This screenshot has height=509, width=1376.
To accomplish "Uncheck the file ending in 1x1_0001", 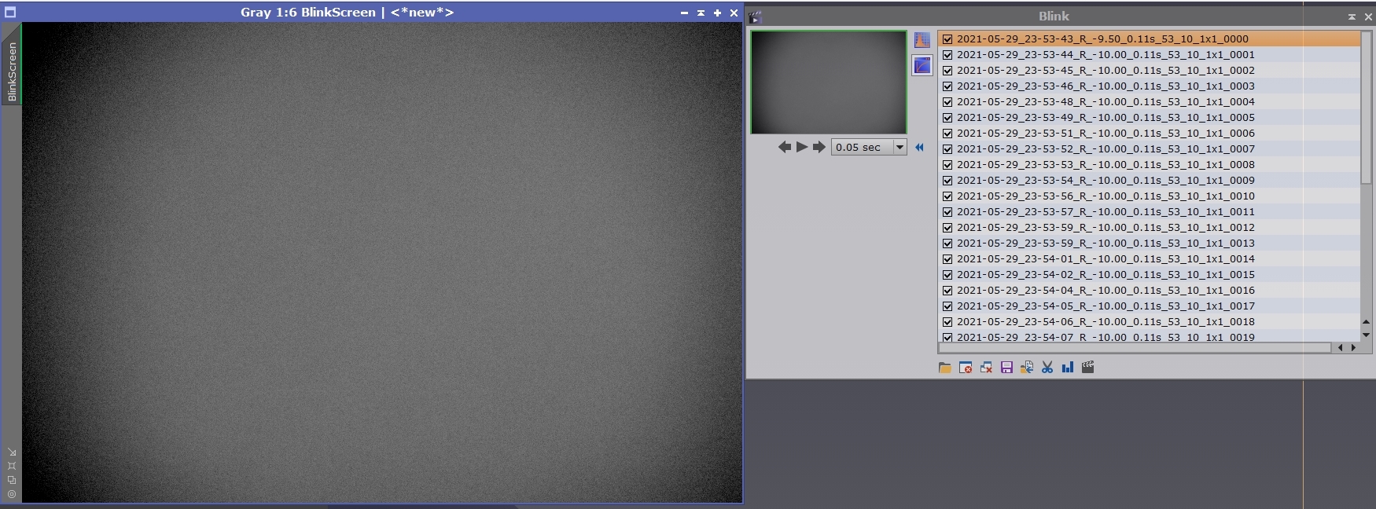I will [x=947, y=55].
